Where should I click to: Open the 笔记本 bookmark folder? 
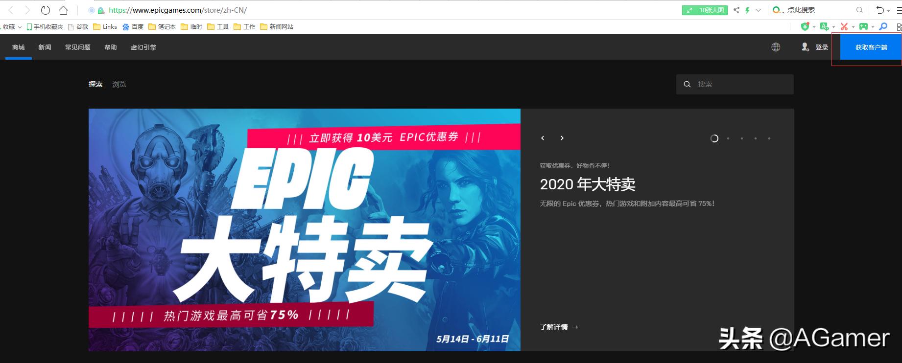tap(162, 27)
